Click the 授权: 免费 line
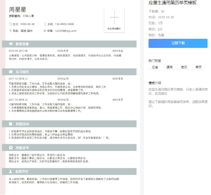The height and width of the screenshot is (195, 211). pyautogui.click(x=156, y=35)
